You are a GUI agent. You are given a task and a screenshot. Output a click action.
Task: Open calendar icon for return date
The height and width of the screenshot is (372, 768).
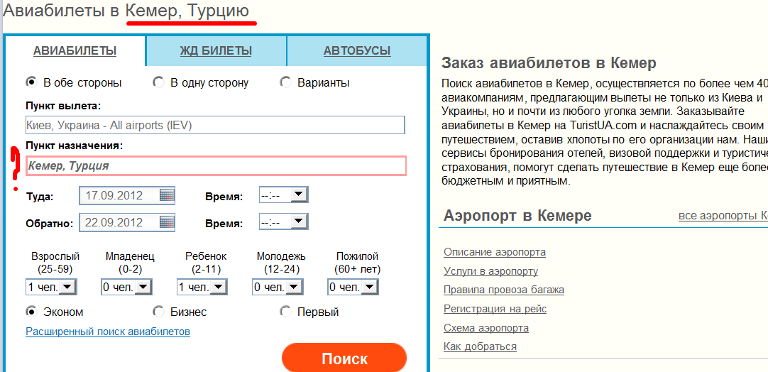[167, 222]
